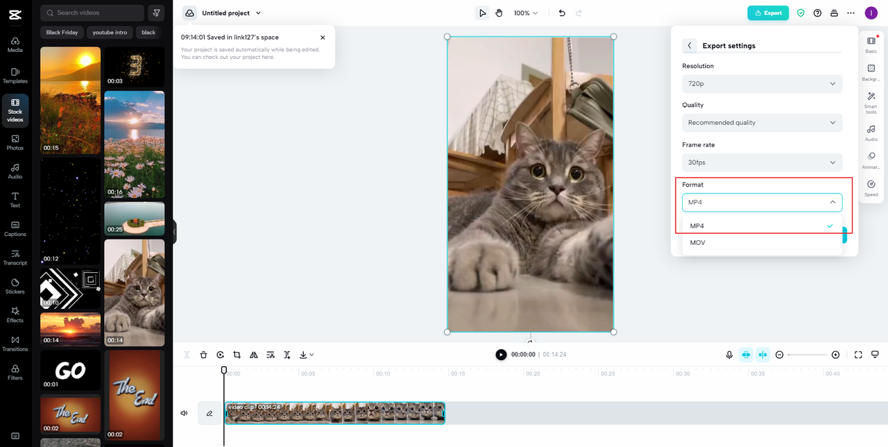Open the Smart tools panel on right
The image size is (888, 447).
coord(871,103)
